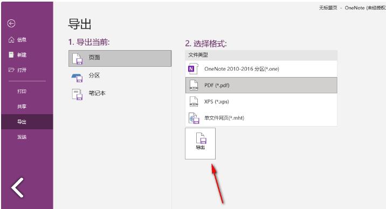This screenshot has width=386, height=209.
Task: Click the 新建 (New) page icon
Action: [x=11, y=54]
